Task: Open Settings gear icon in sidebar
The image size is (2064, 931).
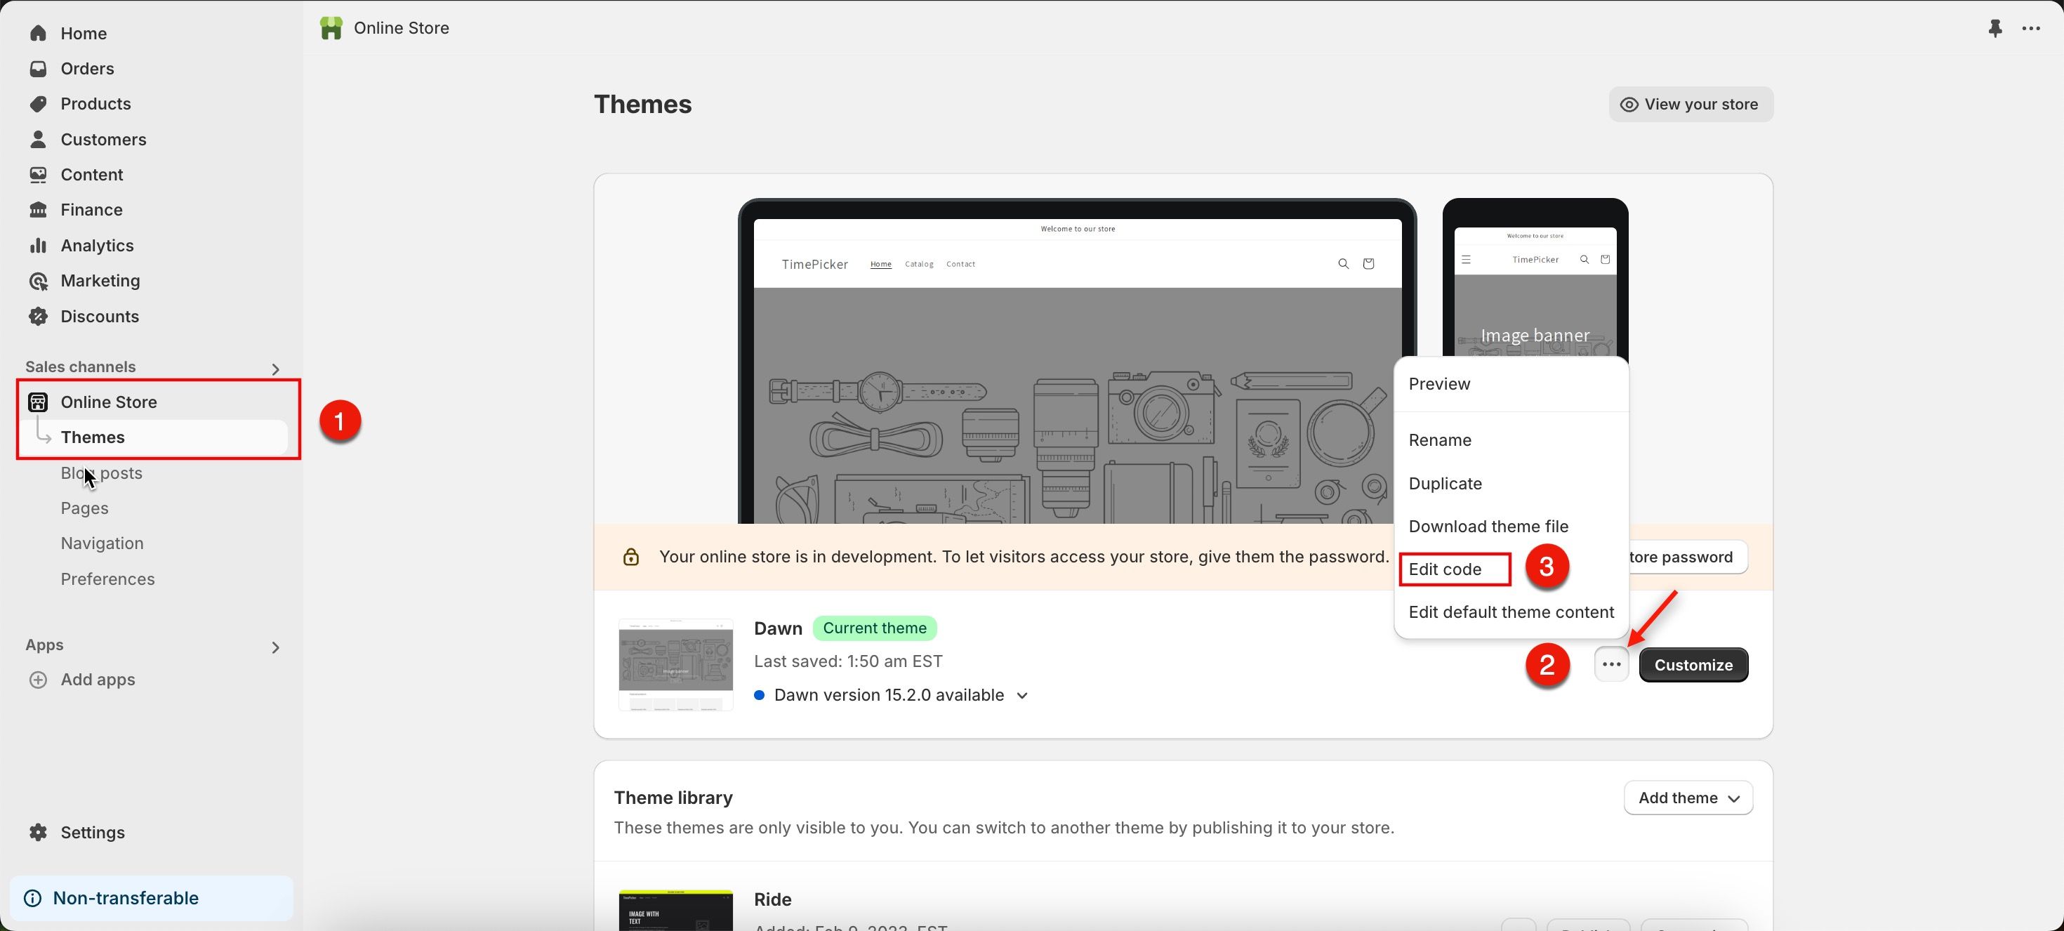Action: pos(38,831)
